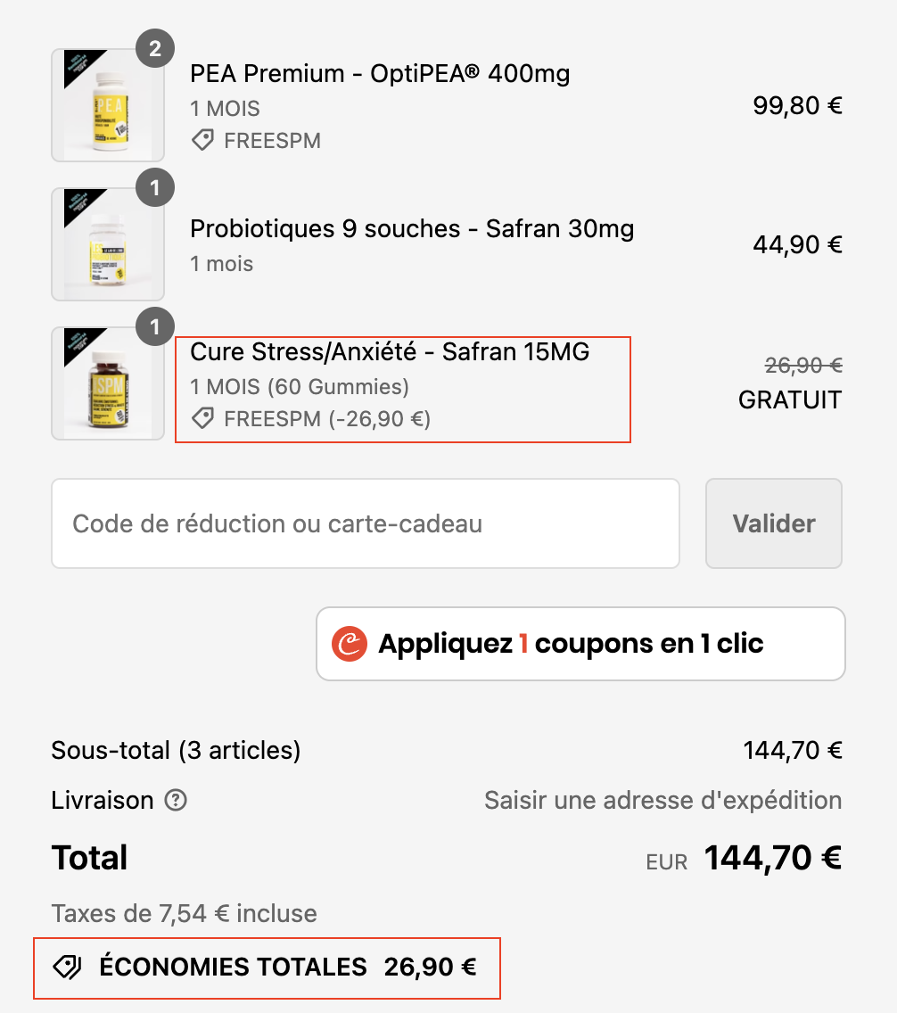Apply coupons with the 1 clic button
The height and width of the screenshot is (1013, 897).
click(580, 644)
